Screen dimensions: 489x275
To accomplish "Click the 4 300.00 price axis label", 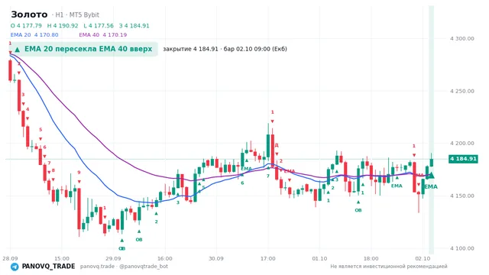I will 461,38.
